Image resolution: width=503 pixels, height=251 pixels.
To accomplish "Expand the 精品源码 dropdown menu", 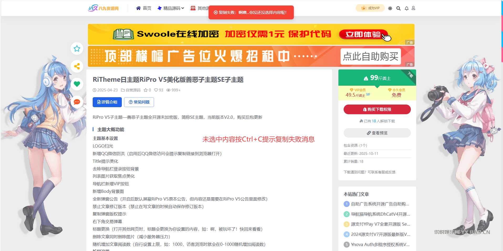I will click(171, 8).
